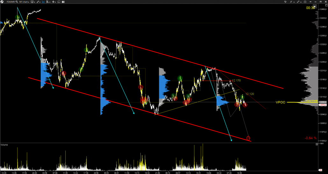
Task: Click the -0,64 % change value
Action: tap(310, 138)
